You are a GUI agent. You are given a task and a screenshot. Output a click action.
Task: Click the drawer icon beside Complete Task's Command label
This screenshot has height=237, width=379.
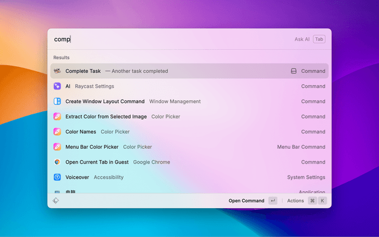(293, 71)
